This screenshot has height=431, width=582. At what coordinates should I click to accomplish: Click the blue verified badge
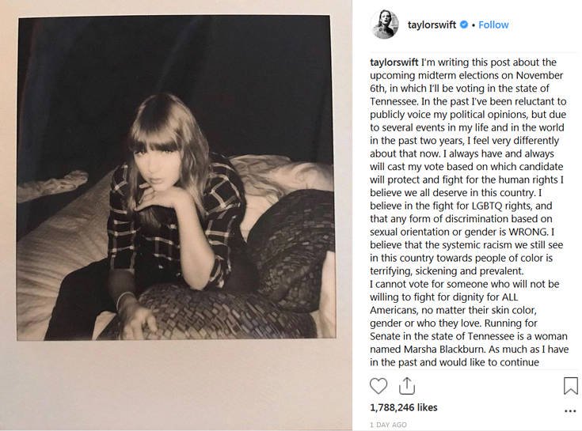click(x=464, y=25)
